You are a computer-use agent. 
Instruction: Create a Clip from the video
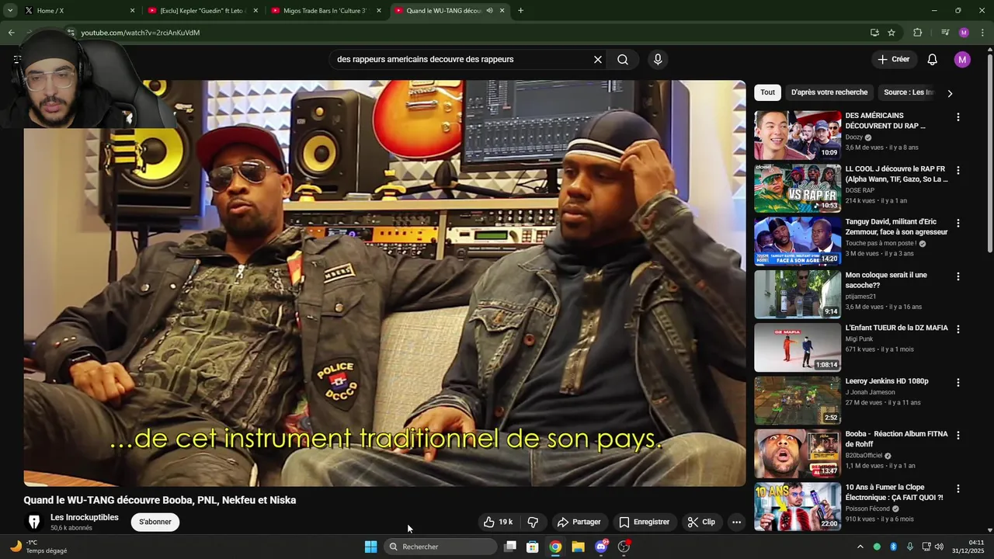(701, 522)
